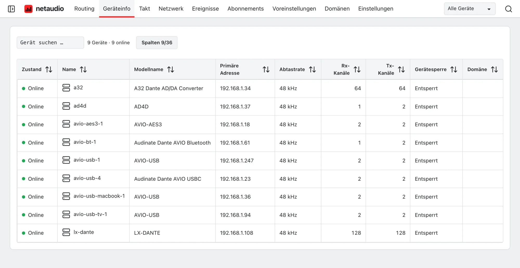Sort by Primäre Adresse column arrows
Screen dimensions: 520x268
[266, 69]
